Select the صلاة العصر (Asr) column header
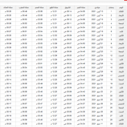 pyautogui.click(x=39, y=7)
